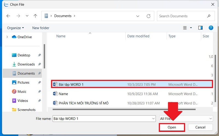Go forward using the right arrow
219x136 pixels.
coord(18,16)
